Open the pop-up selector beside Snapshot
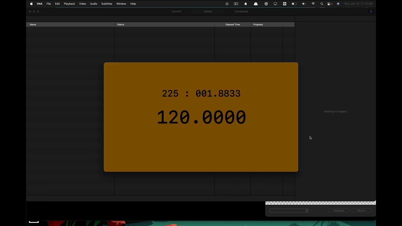402x226 pixels. 289,211
